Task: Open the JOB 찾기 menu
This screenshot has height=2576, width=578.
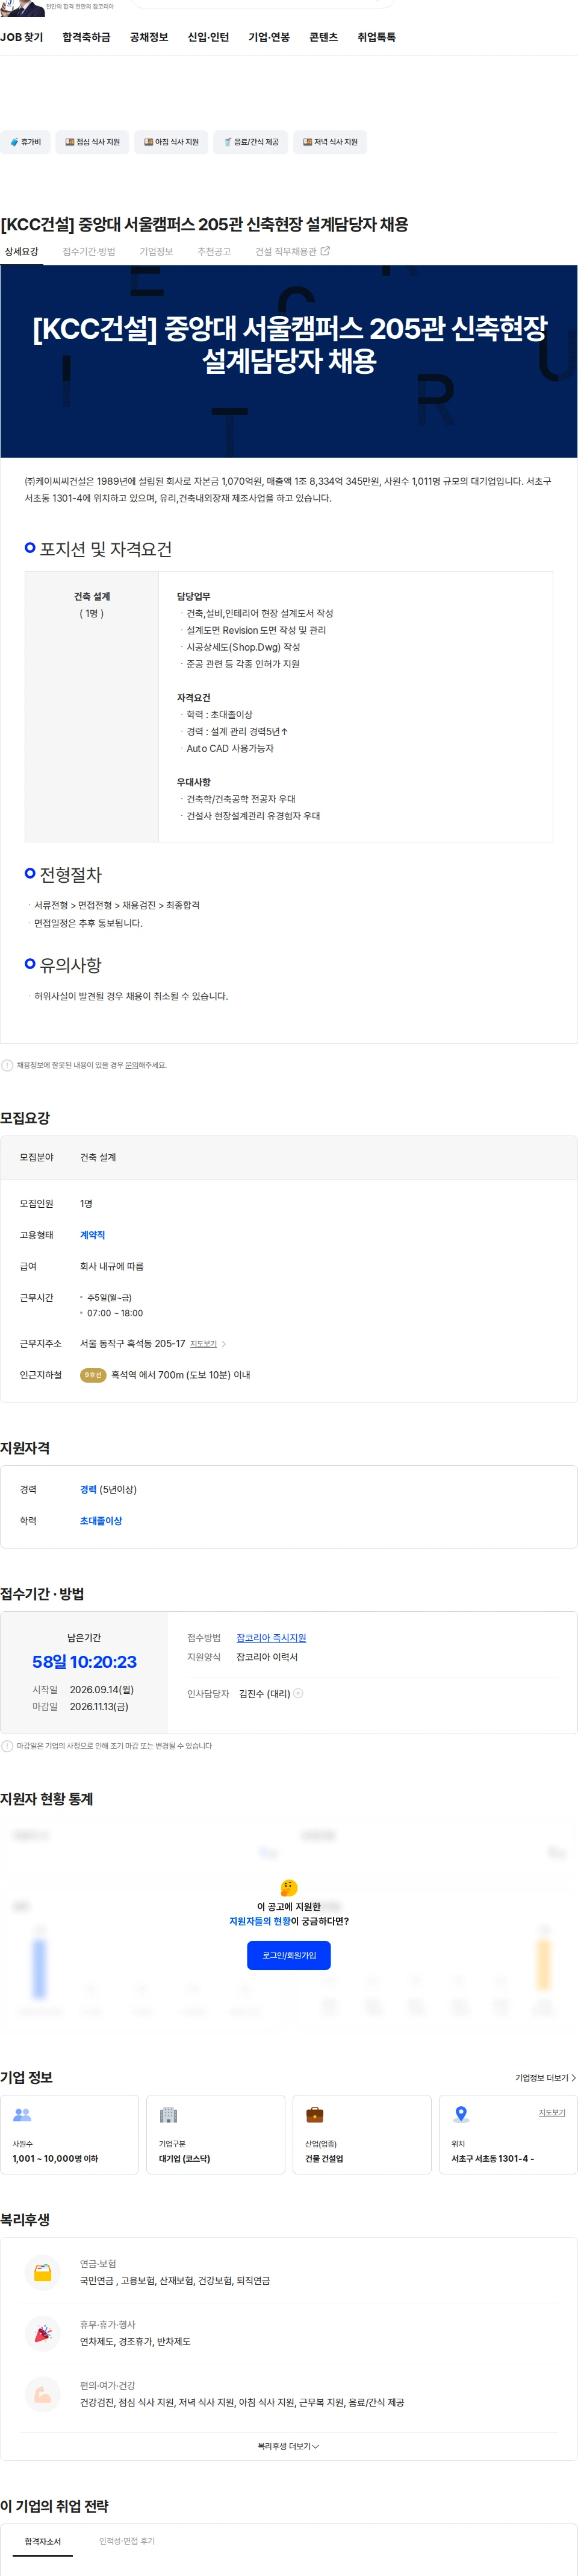Action: pyautogui.click(x=22, y=37)
